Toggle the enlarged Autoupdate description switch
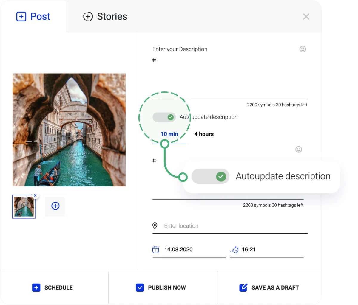The width and height of the screenshot is (358, 305). click(x=210, y=176)
